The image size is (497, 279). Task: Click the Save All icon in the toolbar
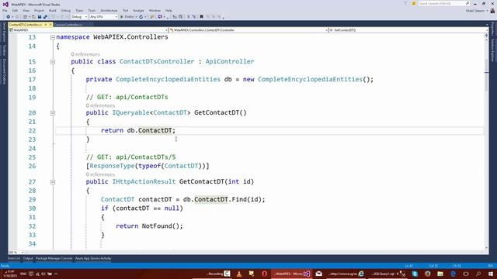(x=45, y=17)
